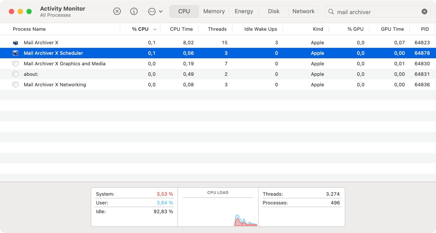The width and height of the screenshot is (436, 233).
Task: Sort by the GPU Time column
Action: pyautogui.click(x=393, y=29)
